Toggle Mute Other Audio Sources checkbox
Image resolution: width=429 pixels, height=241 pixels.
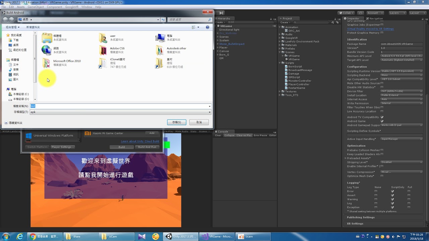(382, 83)
